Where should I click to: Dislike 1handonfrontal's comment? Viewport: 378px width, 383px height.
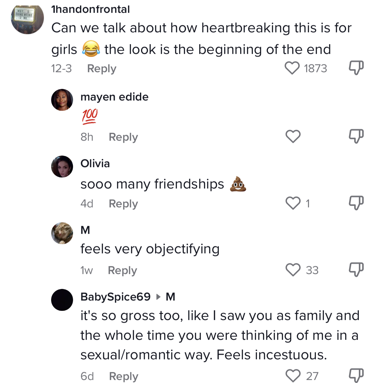tap(356, 68)
